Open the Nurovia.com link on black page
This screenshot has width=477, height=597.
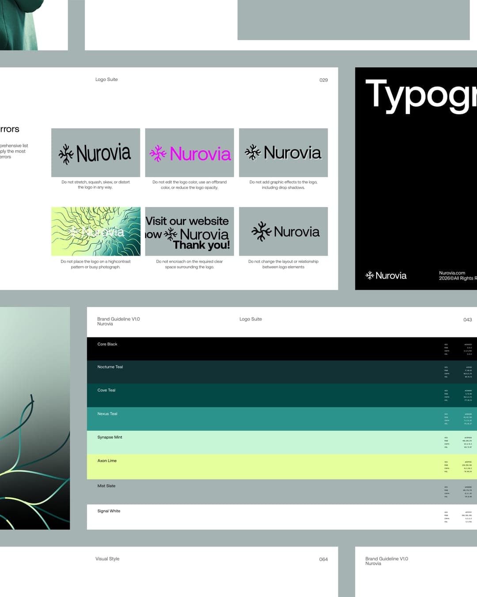pos(452,273)
